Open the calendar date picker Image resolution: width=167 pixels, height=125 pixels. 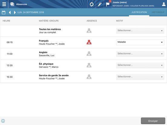point(4,12)
